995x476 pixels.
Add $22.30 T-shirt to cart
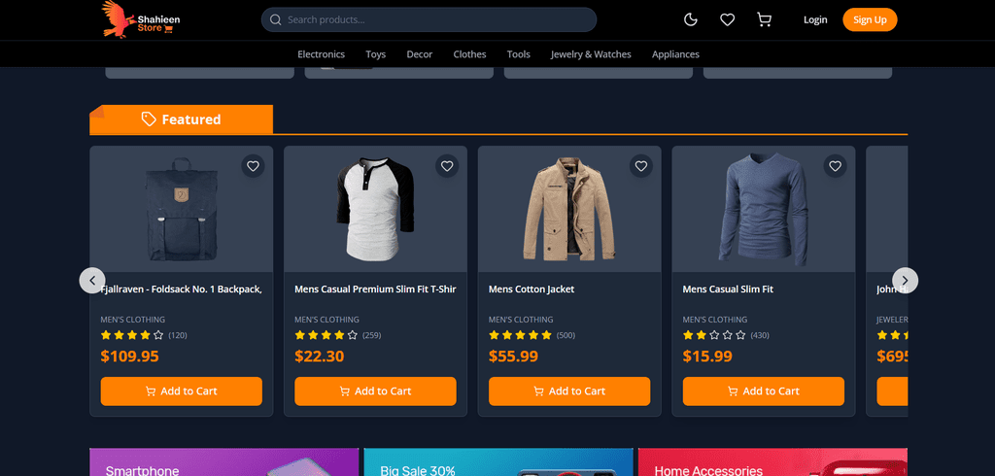coord(376,391)
